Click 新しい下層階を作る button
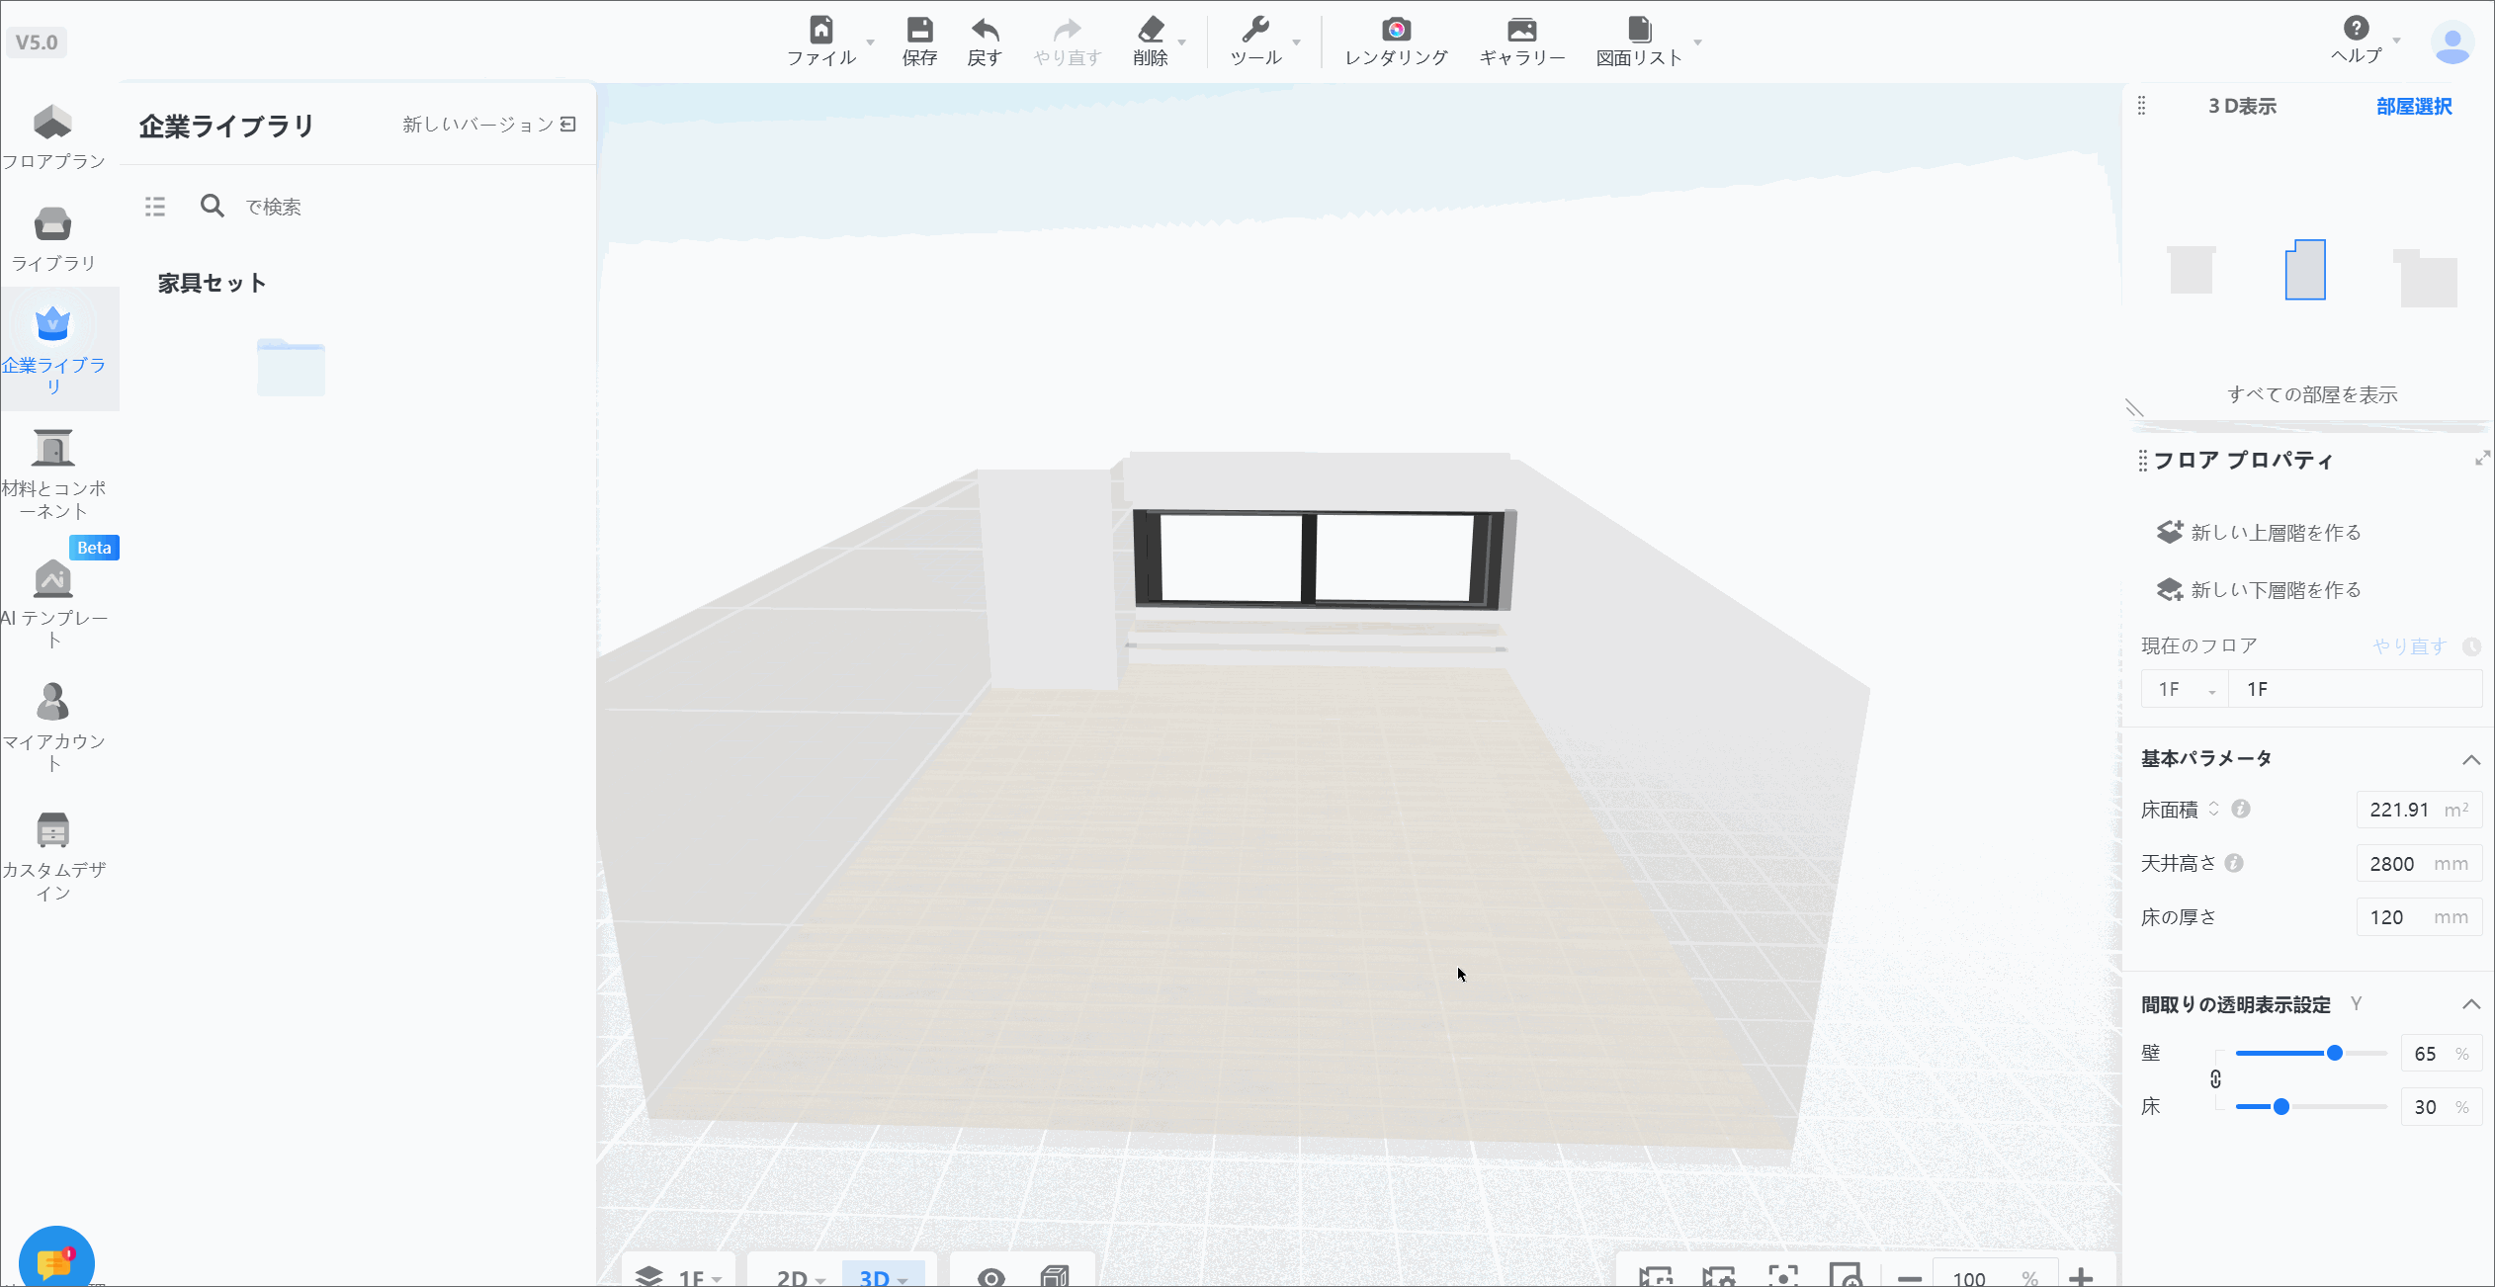Viewport: 2495px width, 1287px height. [2259, 590]
